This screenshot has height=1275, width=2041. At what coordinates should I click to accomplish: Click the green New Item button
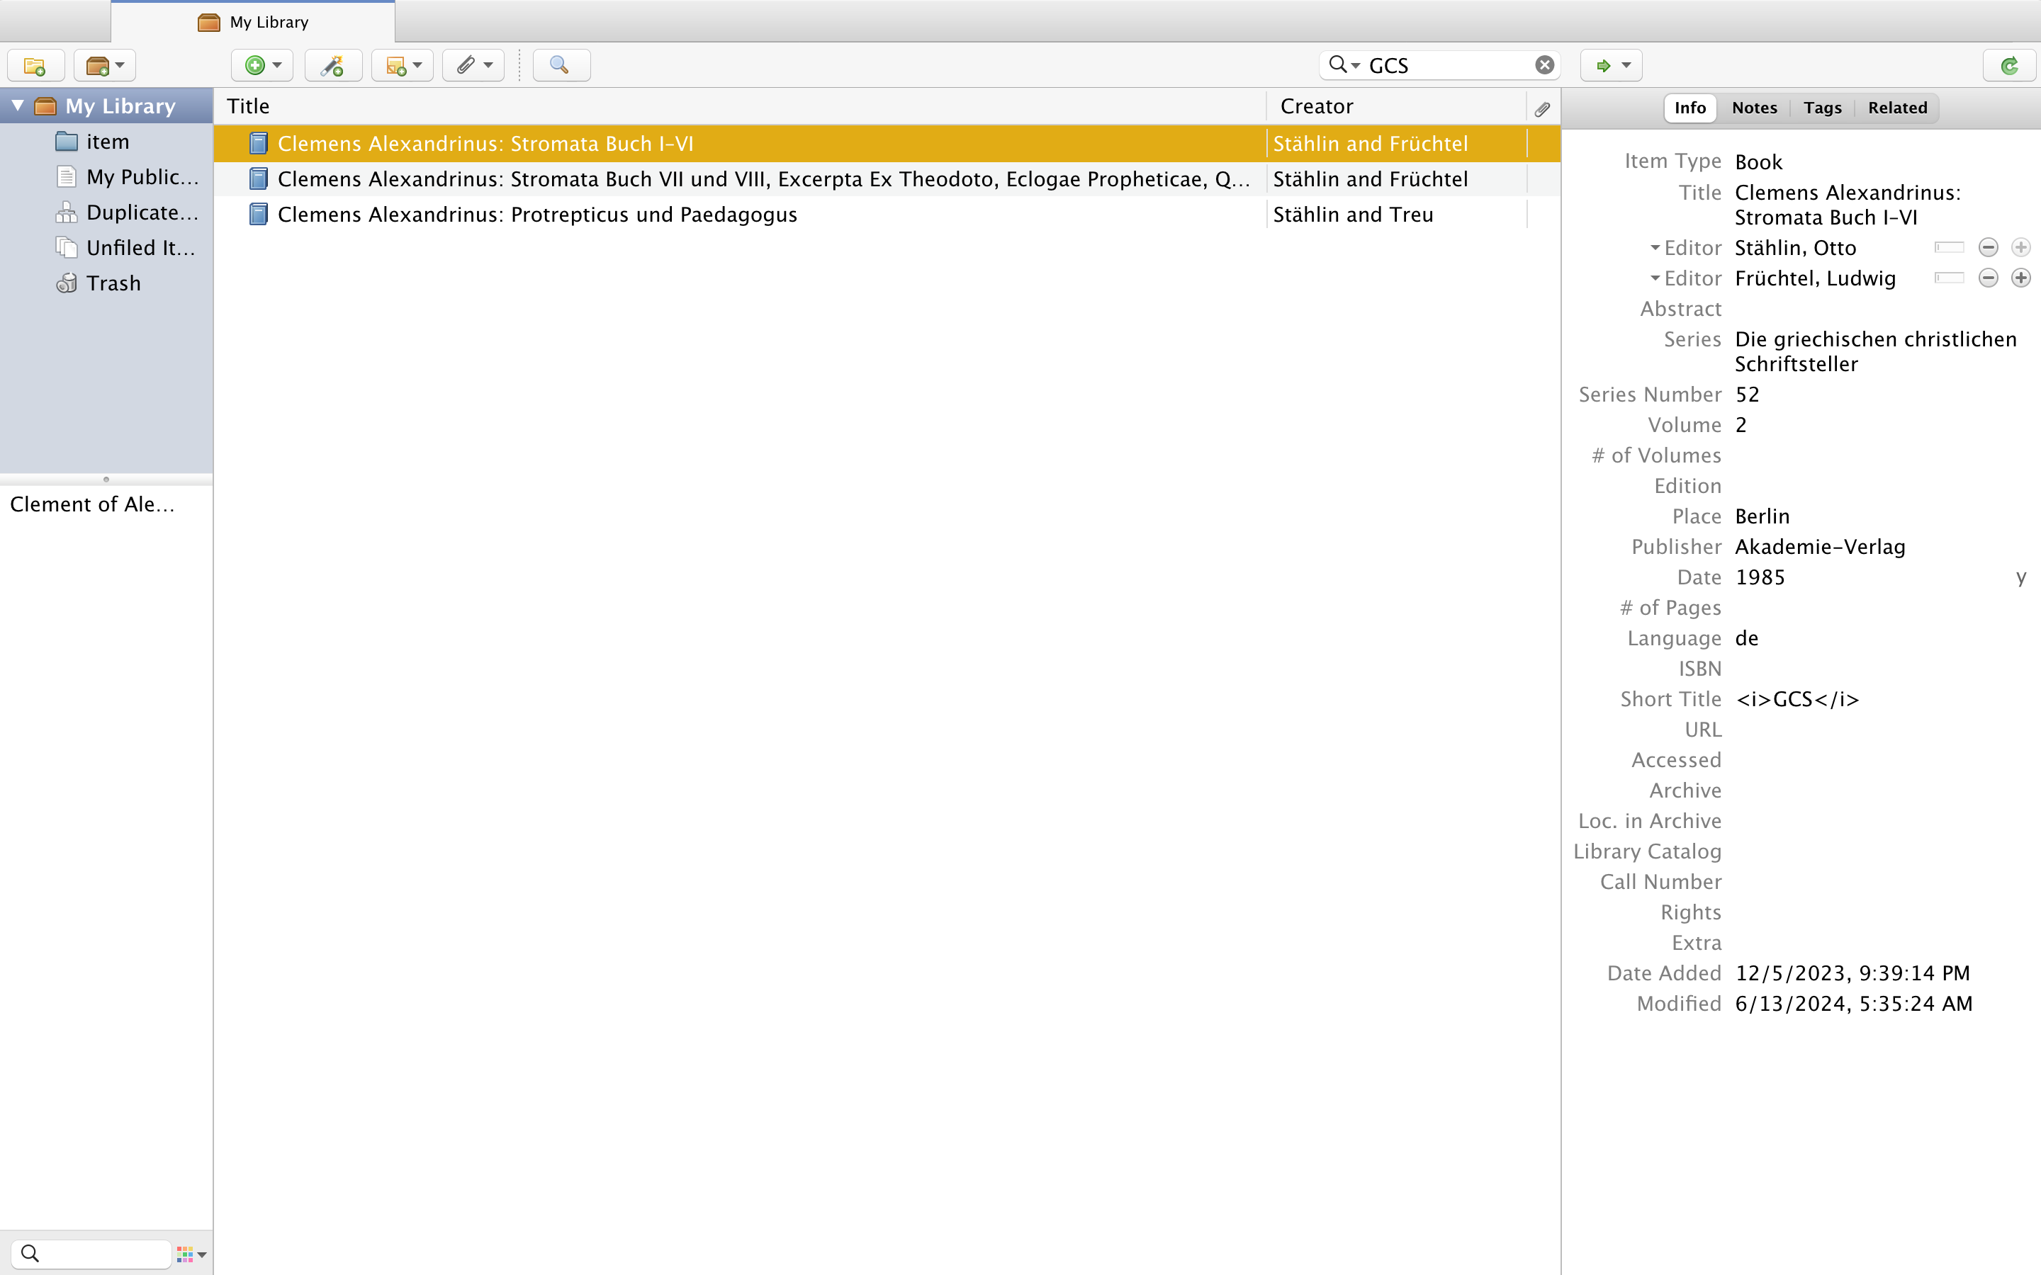tap(262, 65)
